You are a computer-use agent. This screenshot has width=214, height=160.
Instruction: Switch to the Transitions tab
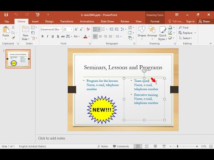coord(67,21)
